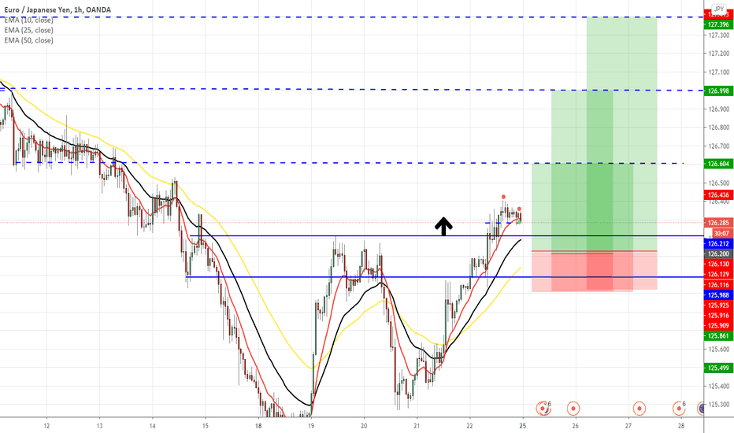Click the green 127.396 price label

tap(718, 25)
